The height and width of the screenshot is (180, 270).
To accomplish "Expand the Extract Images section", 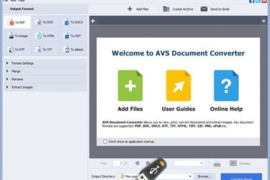I will tap(22, 87).
